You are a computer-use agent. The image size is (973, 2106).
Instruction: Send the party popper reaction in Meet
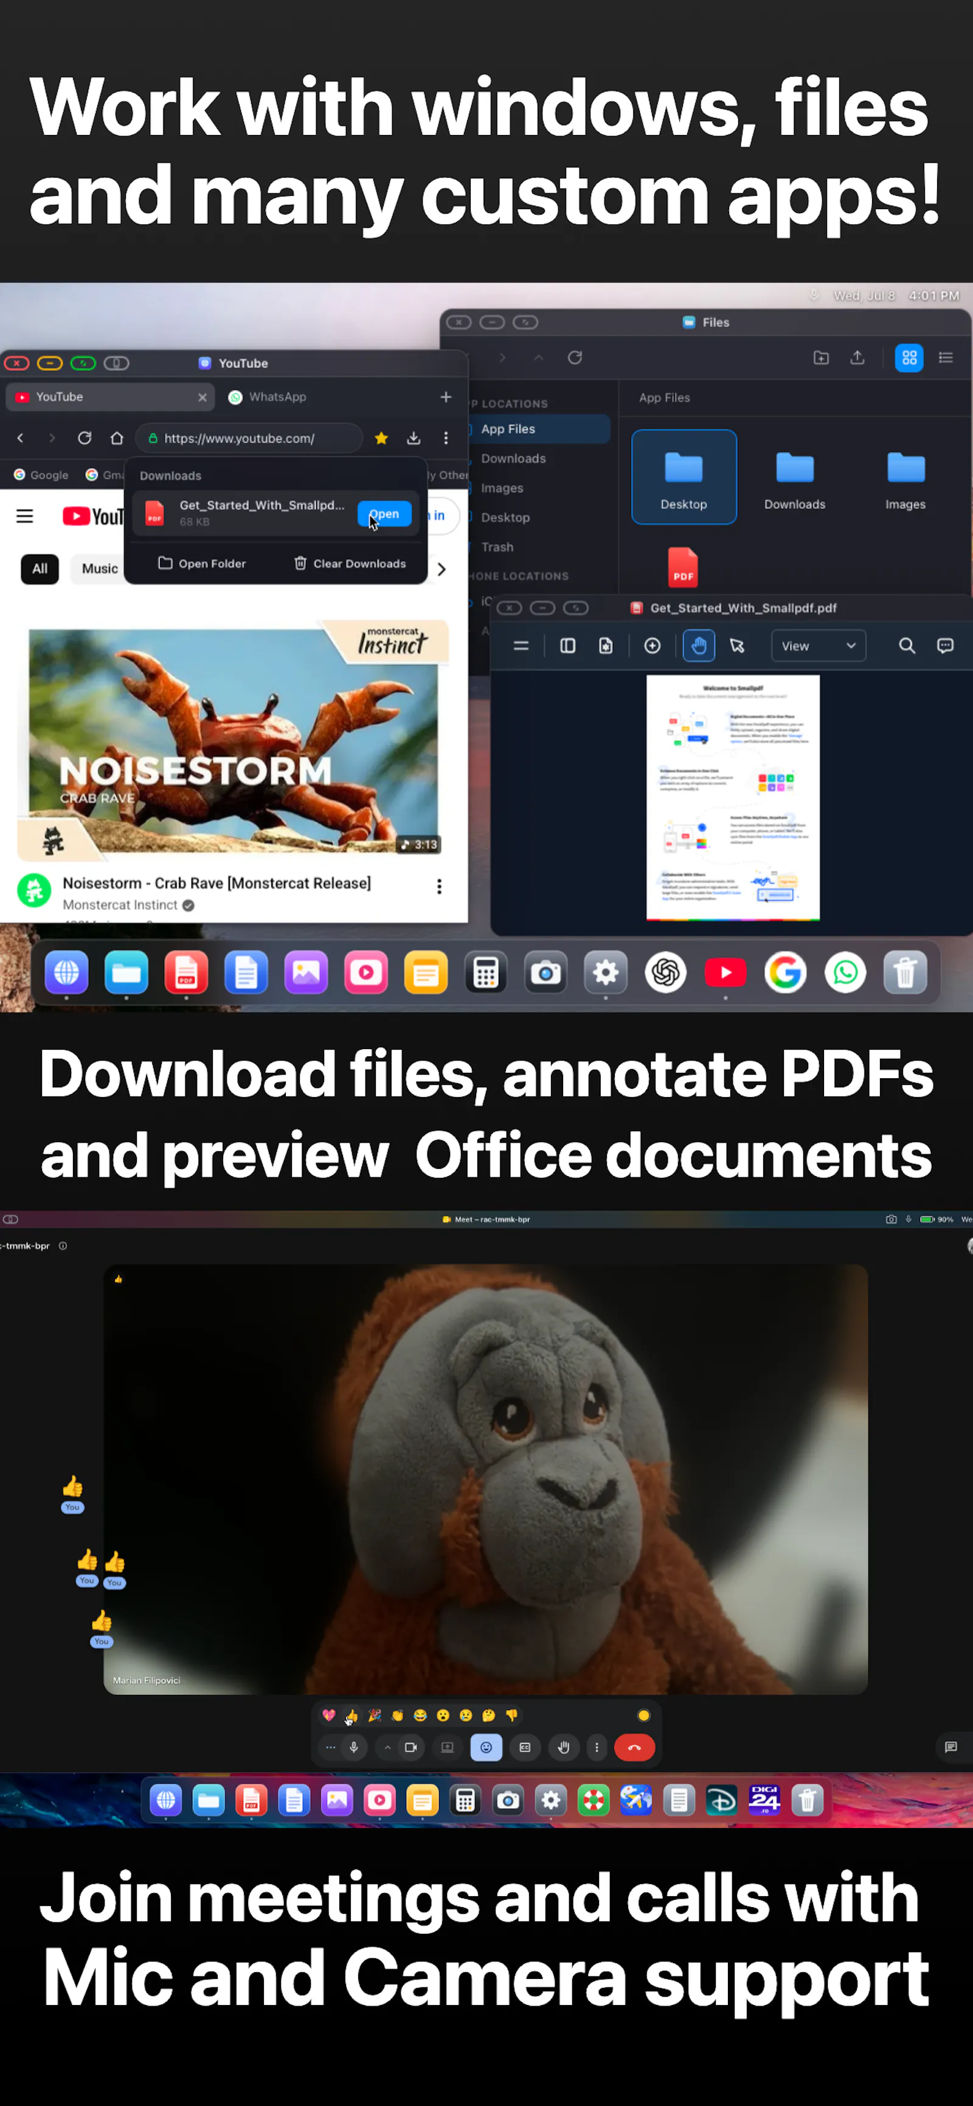(375, 1715)
